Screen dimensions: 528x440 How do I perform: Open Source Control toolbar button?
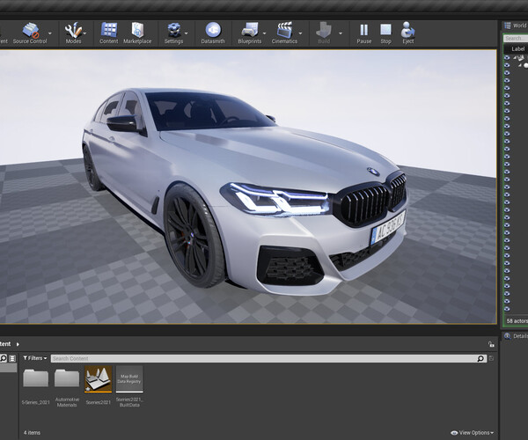coord(30,33)
